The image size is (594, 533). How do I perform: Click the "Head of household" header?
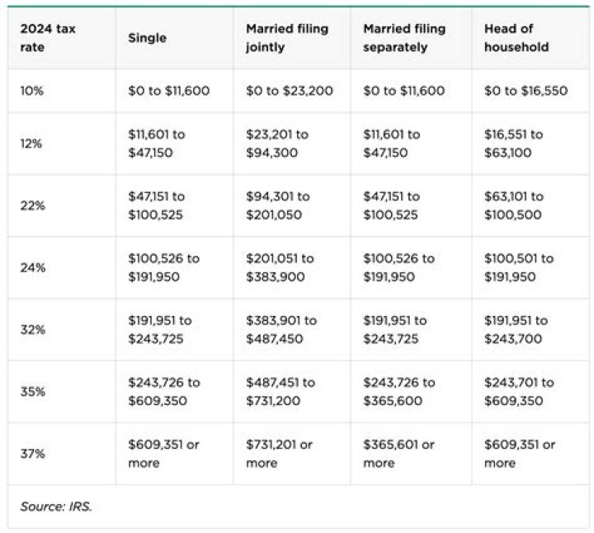coord(516,38)
